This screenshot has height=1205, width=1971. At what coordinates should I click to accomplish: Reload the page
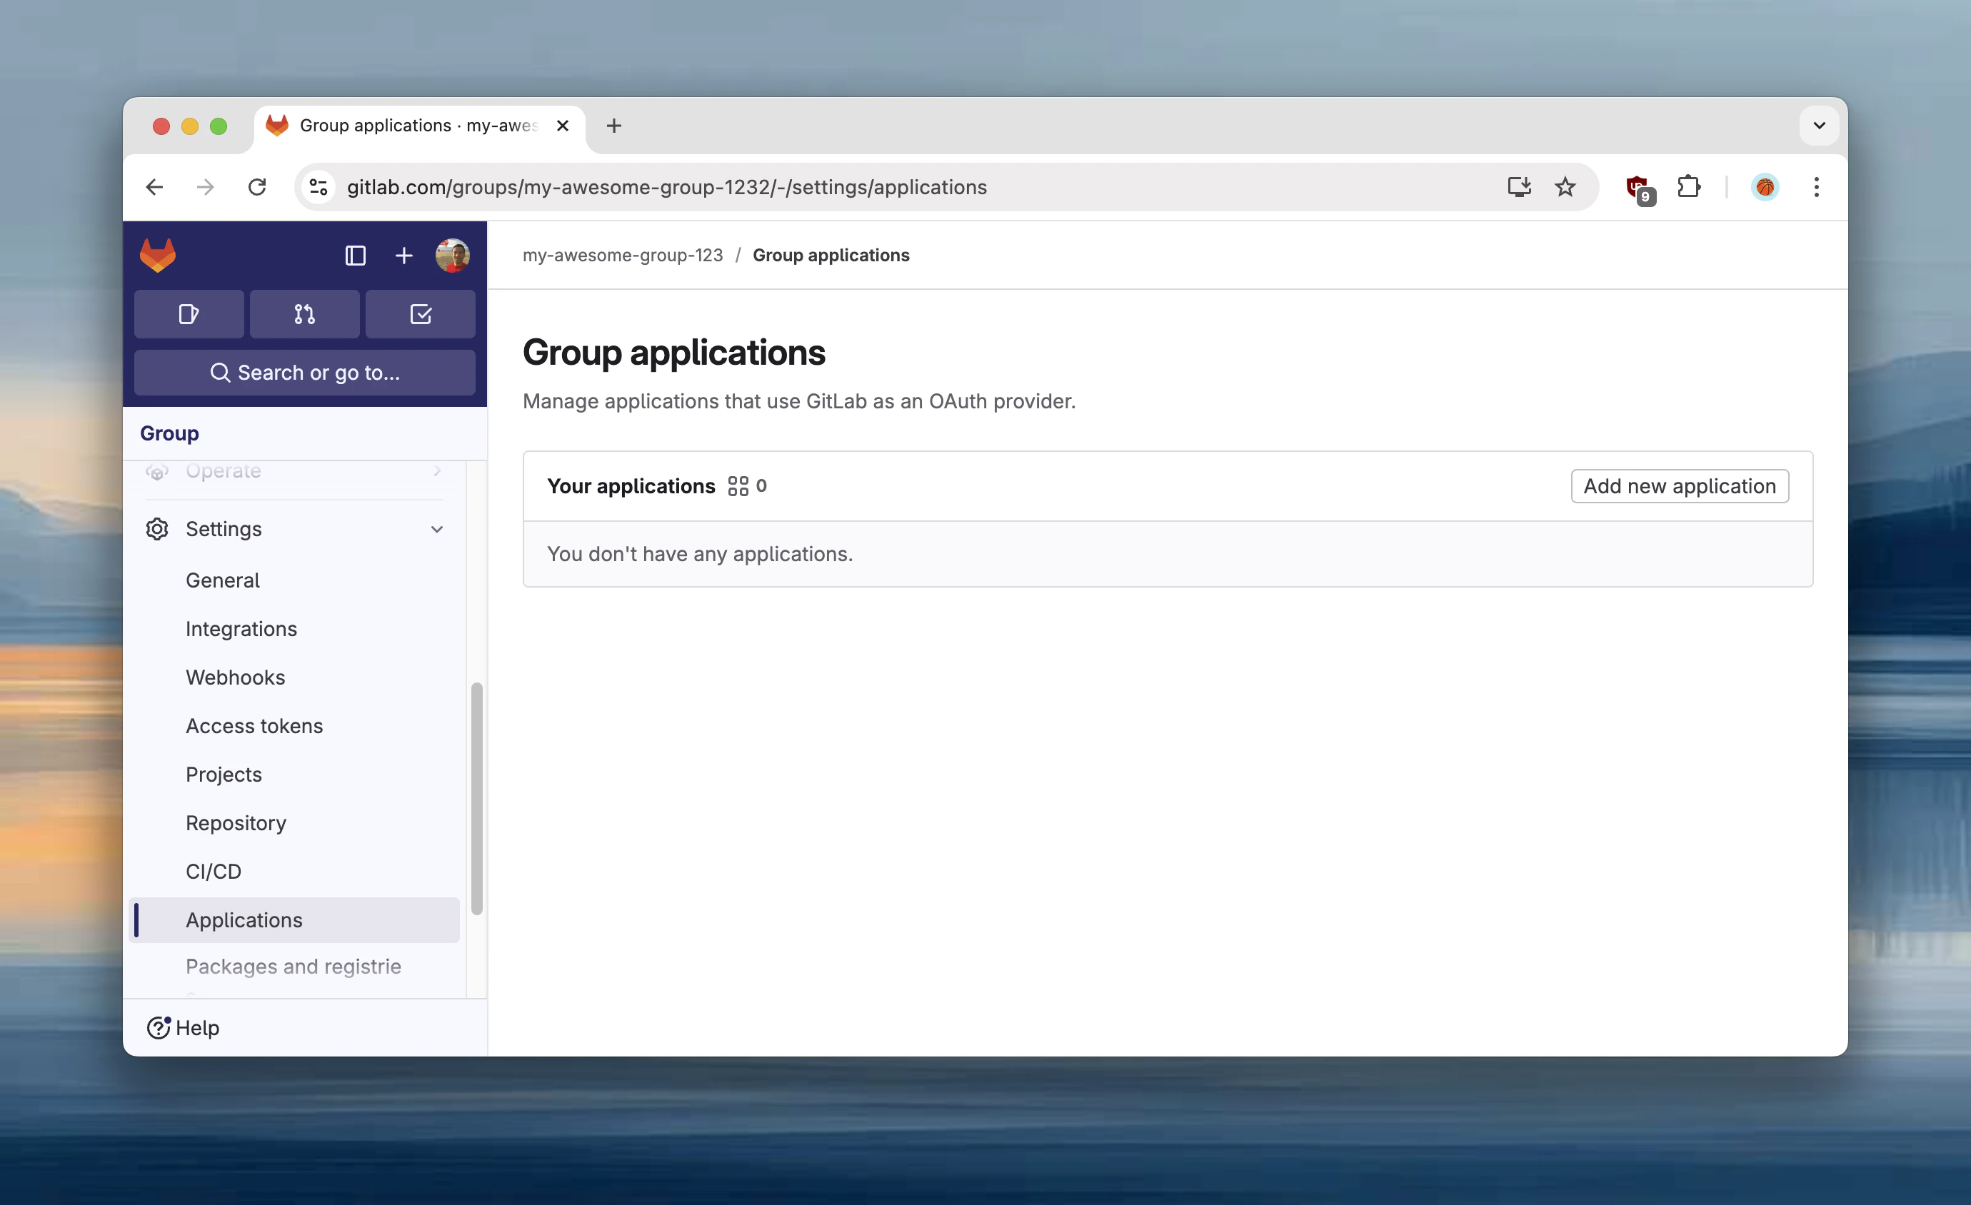coord(257,187)
